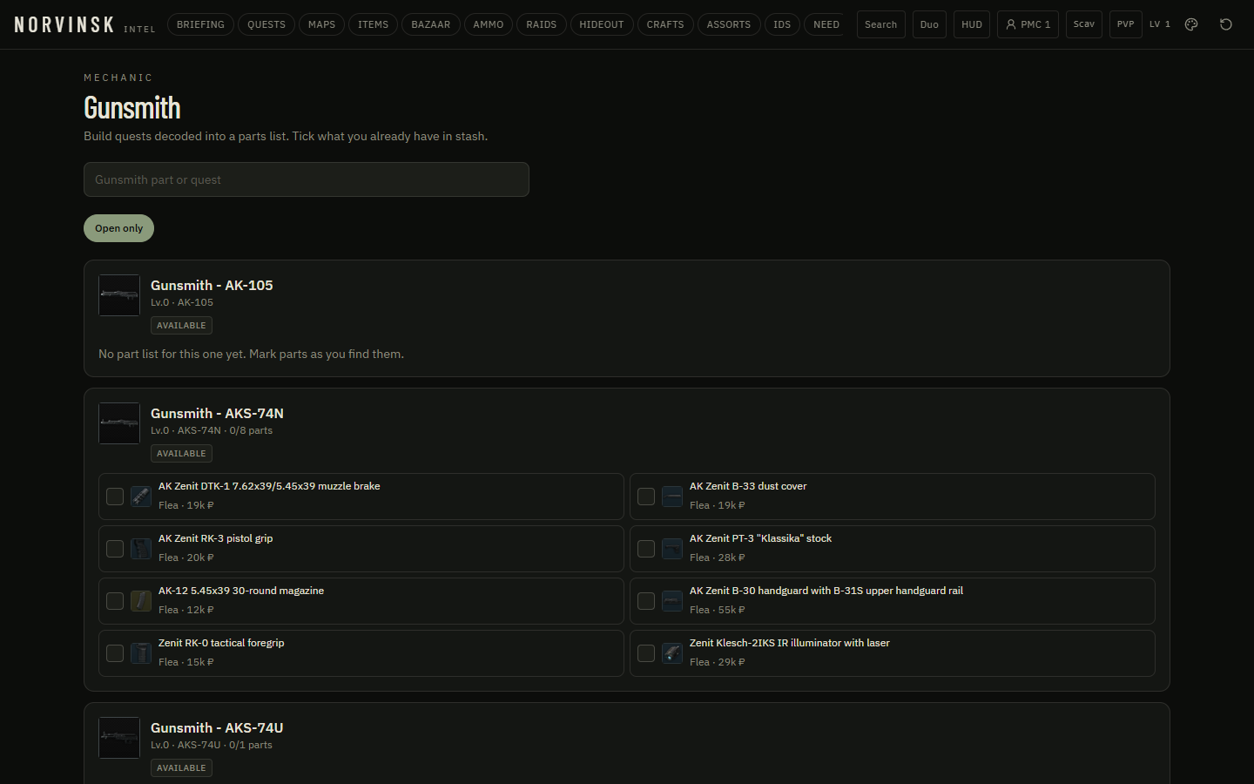The image size is (1254, 784).
Task: Click AKS-74U weapon thumbnail
Action: [x=119, y=738]
